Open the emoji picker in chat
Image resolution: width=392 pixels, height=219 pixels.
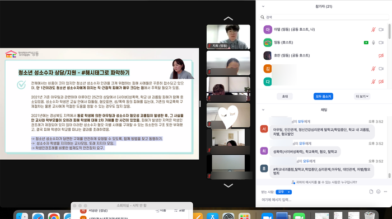[378, 192]
